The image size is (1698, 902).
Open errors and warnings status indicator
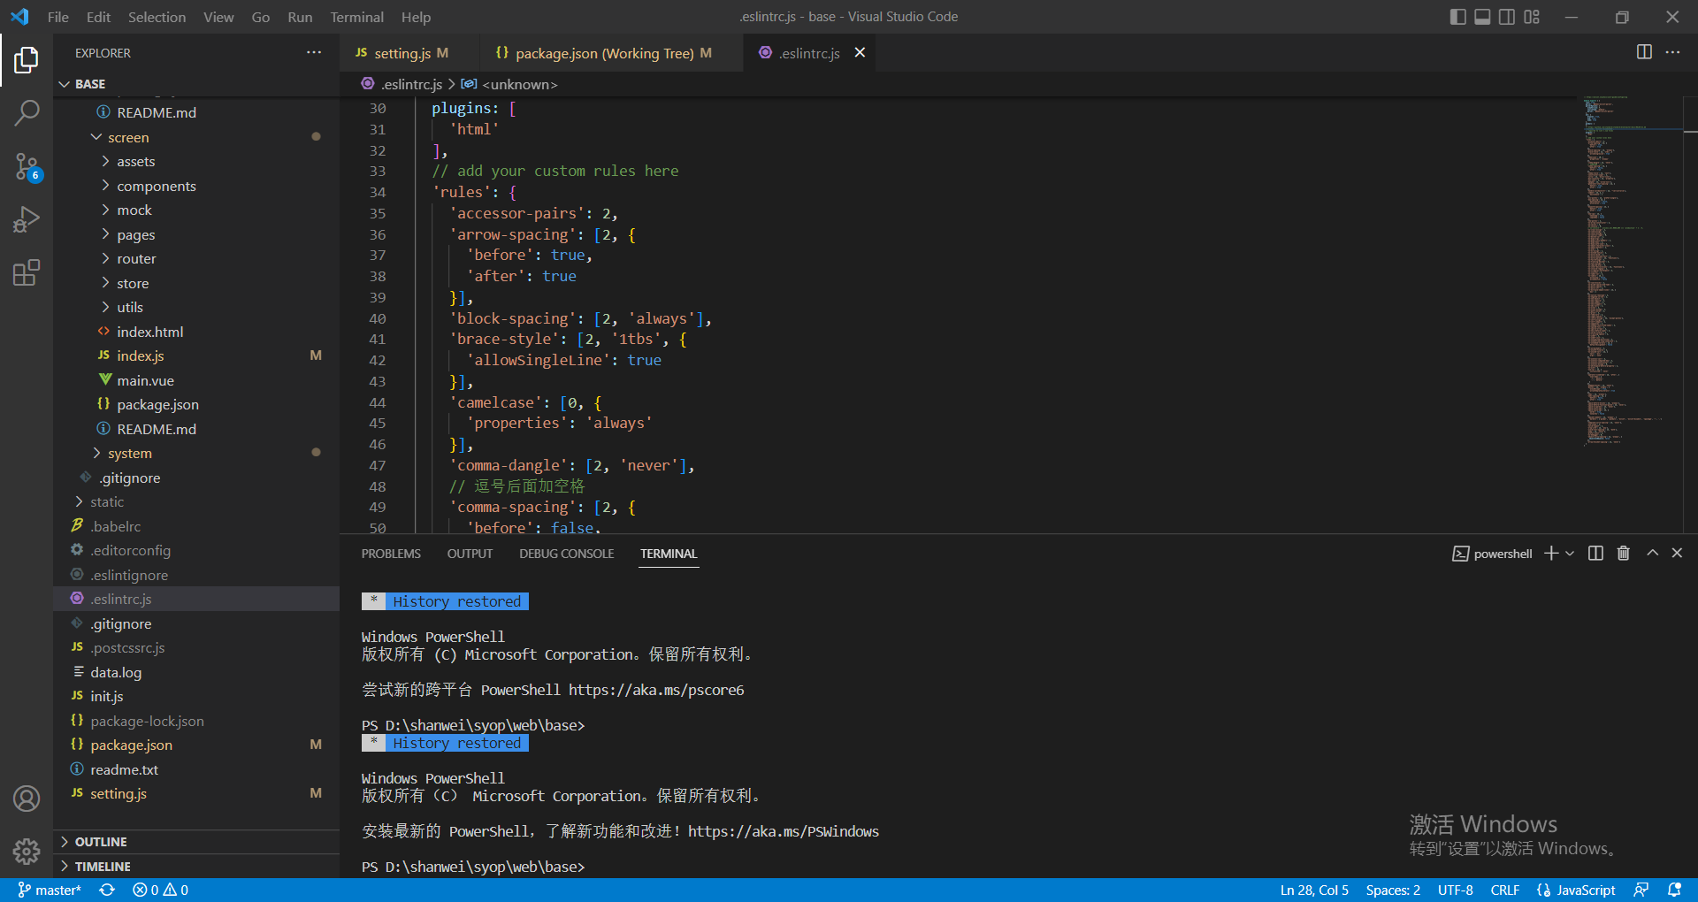[x=160, y=891]
